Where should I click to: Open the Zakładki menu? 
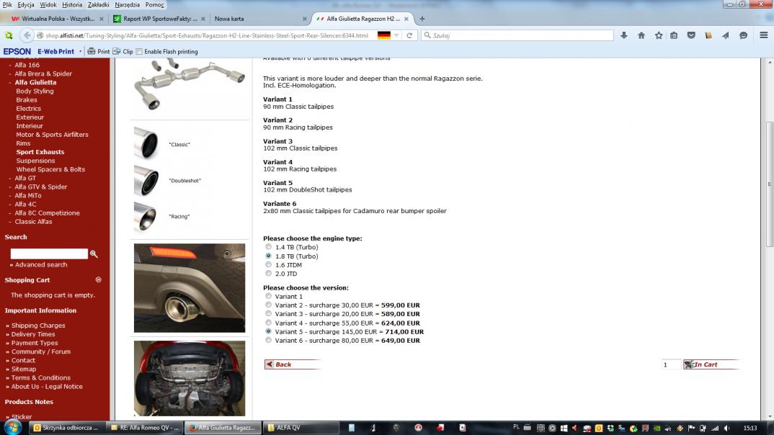pyautogui.click(x=98, y=4)
